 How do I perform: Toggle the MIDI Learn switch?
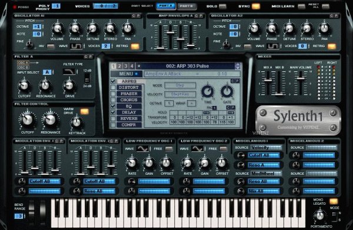click(301, 6)
